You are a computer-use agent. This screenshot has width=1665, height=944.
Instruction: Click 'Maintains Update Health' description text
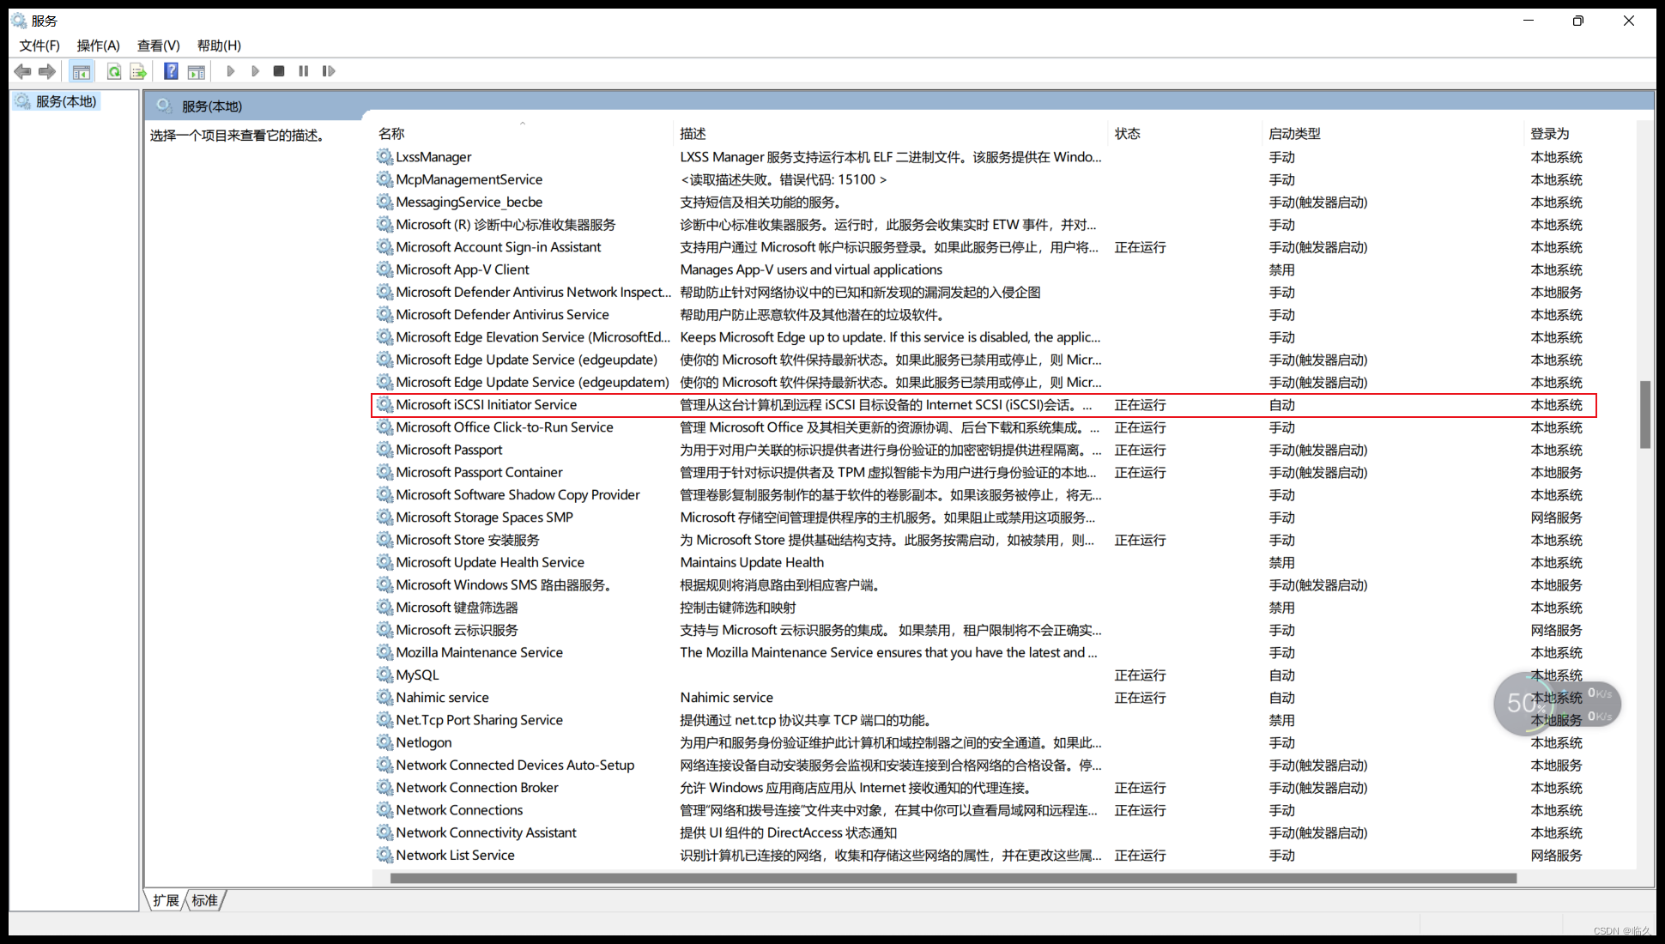752,562
